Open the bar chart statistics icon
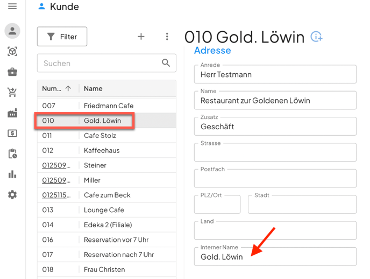This screenshot has height=279, width=370. pyautogui.click(x=12, y=174)
